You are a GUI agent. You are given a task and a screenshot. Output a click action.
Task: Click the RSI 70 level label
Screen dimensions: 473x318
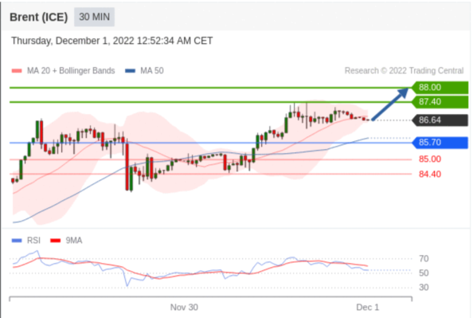424,259
